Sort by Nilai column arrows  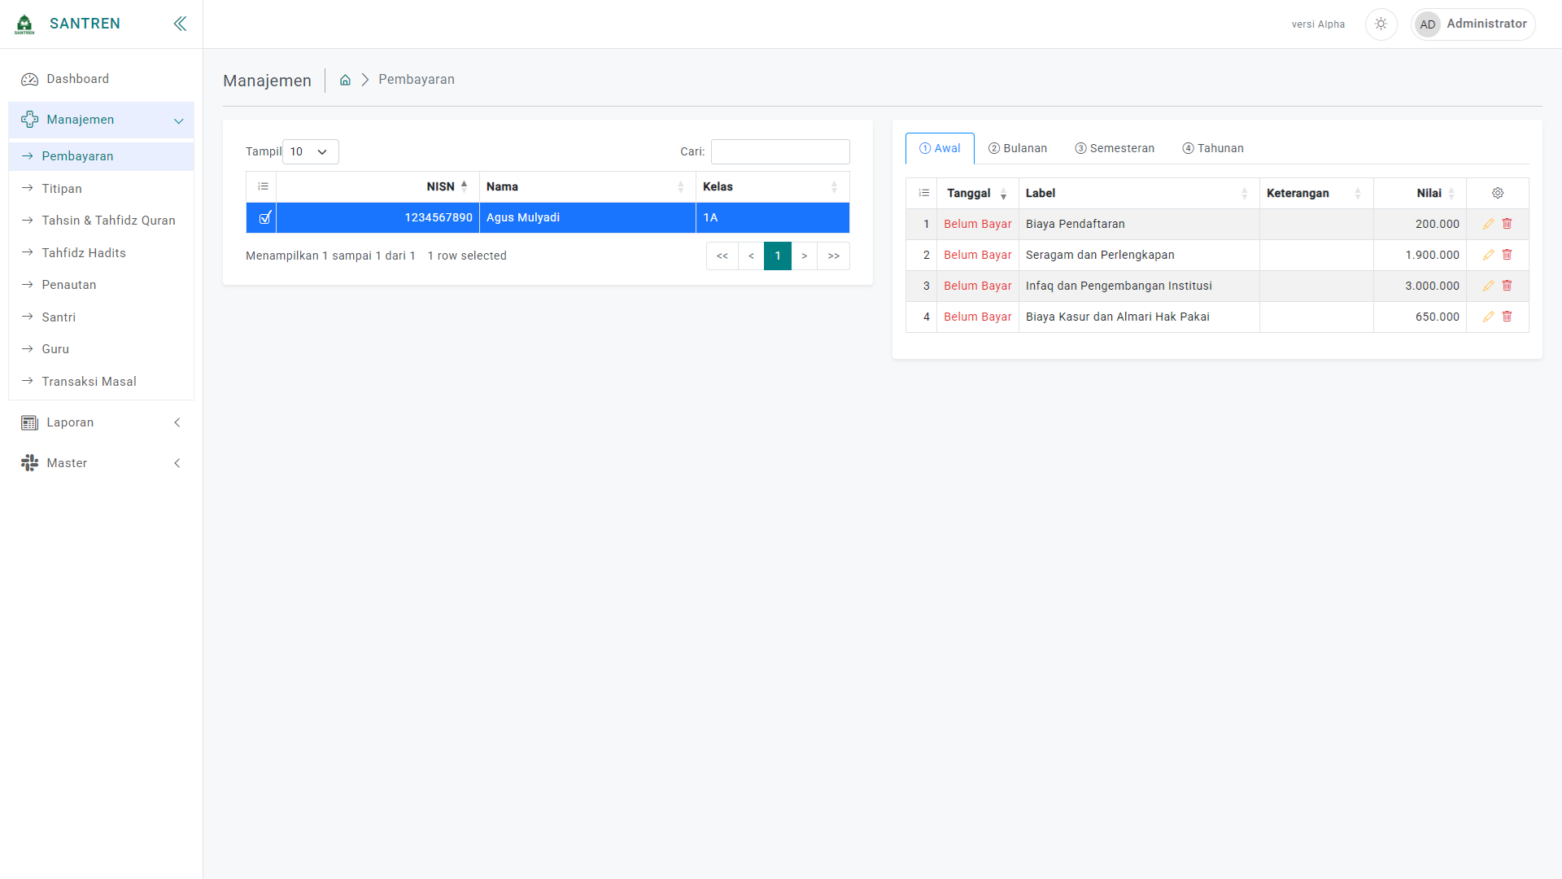point(1451,193)
